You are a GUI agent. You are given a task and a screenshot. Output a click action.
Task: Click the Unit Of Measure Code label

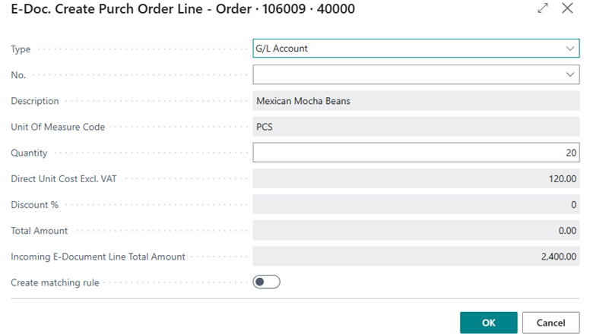58,128
